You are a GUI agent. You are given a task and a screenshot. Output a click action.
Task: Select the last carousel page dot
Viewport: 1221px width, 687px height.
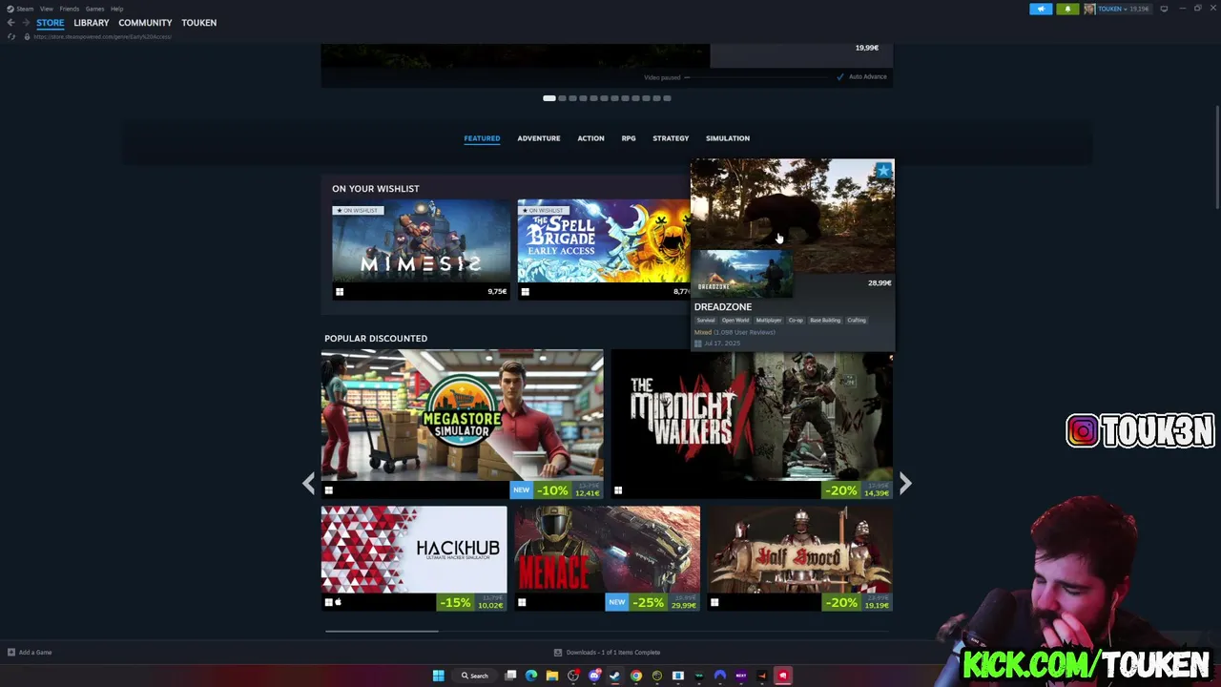pos(667,98)
